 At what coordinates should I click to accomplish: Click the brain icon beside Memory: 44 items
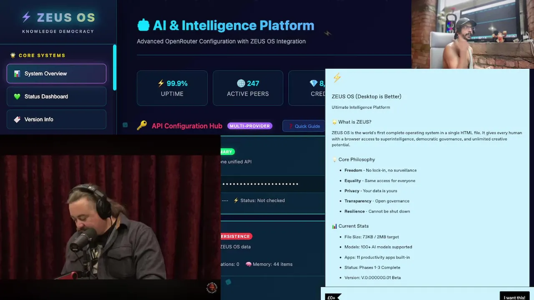(248, 264)
